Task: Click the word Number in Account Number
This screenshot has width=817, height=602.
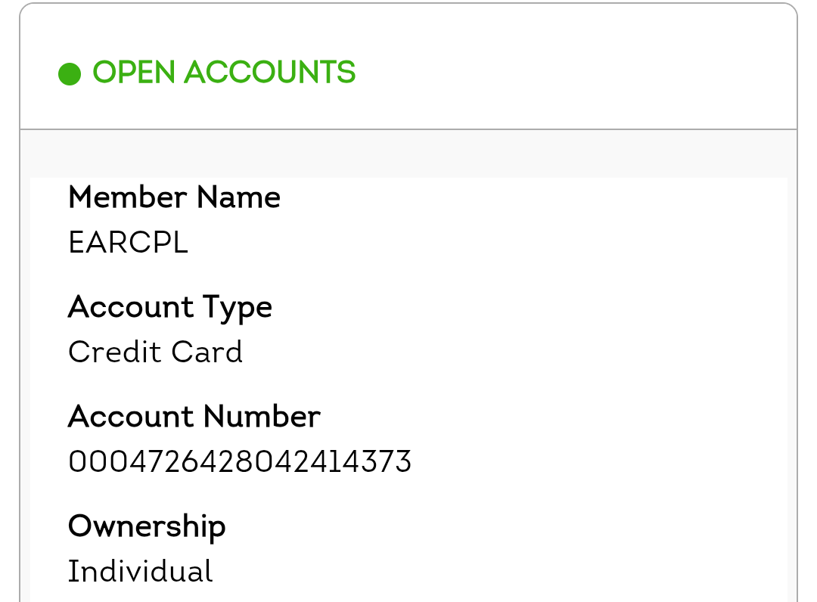Action: (262, 417)
